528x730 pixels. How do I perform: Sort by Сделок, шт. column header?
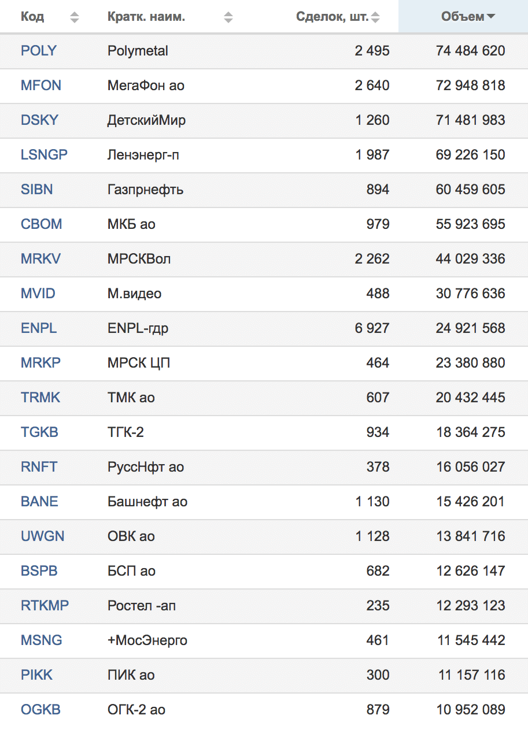point(332,17)
